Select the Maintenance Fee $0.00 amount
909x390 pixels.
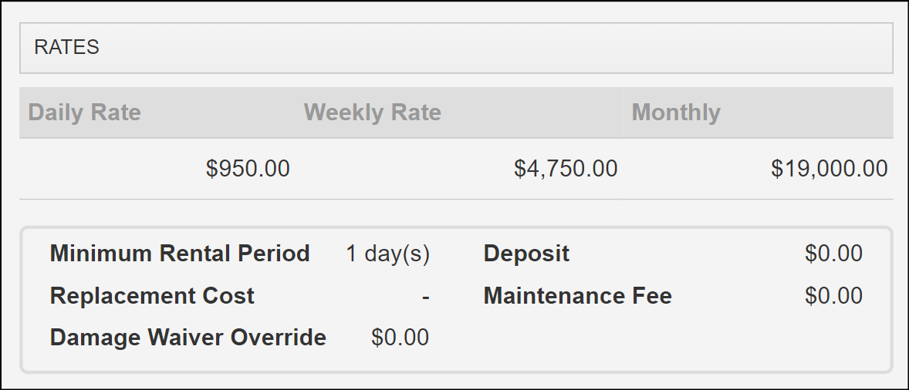(x=833, y=296)
